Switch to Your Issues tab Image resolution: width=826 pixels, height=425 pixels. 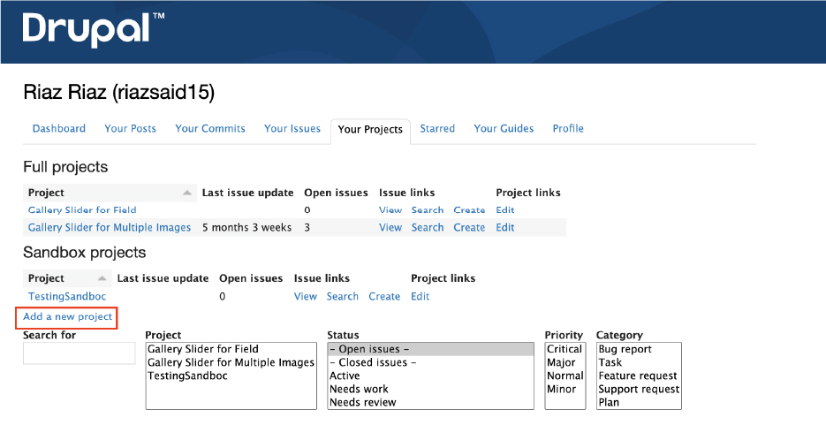[x=292, y=128]
